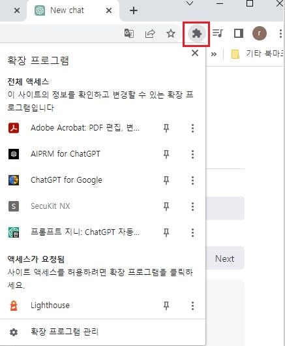Open SecuKit NX extension icon
Viewport: 285px width, 346px height.
(x=14, y=206)
